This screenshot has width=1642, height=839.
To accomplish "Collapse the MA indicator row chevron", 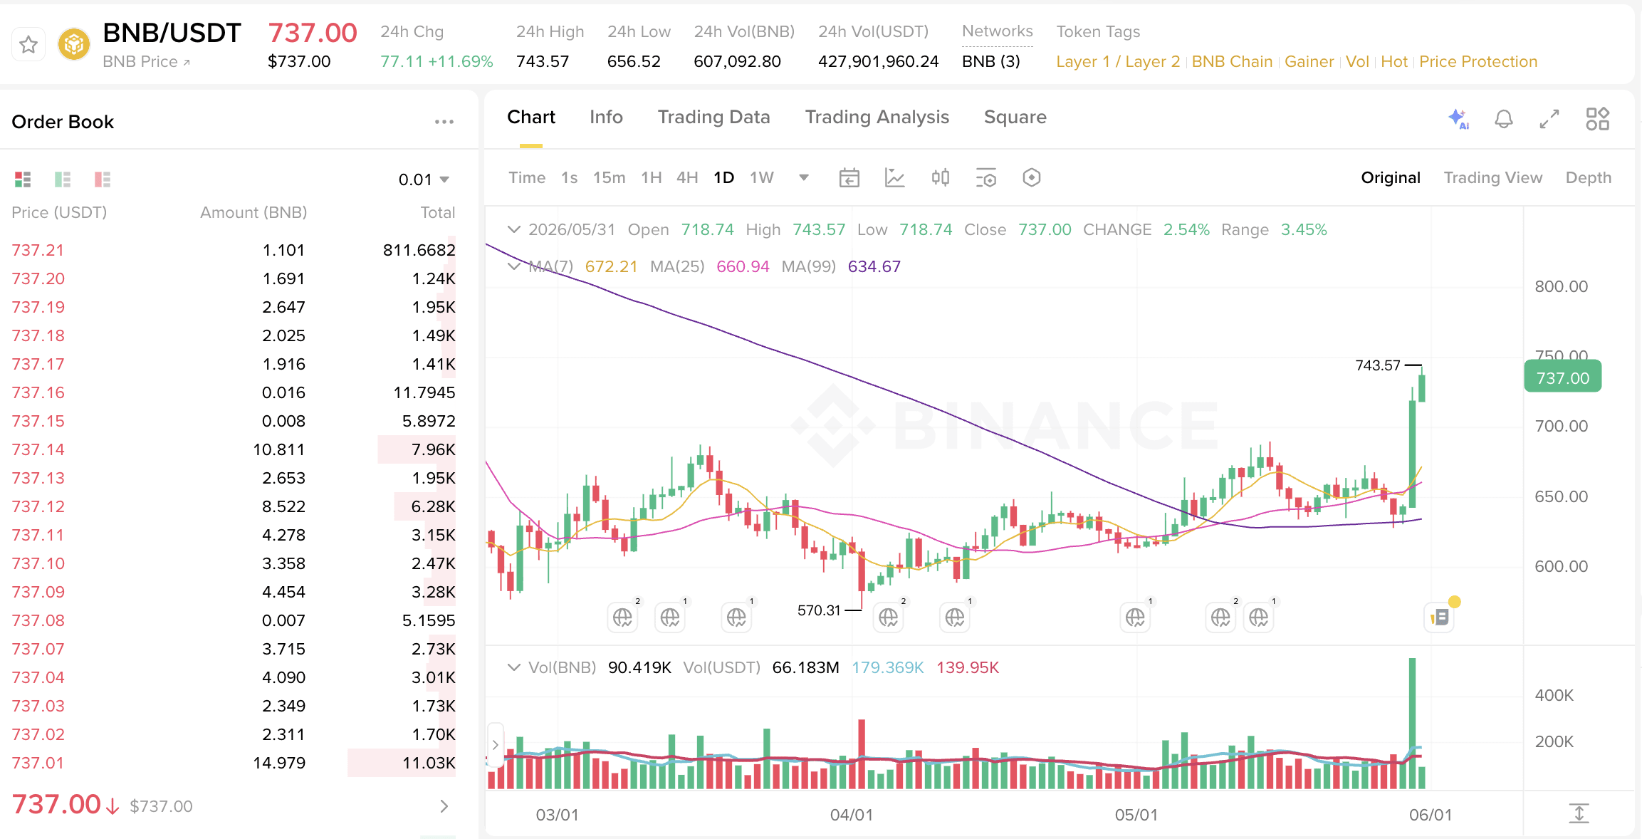I will tap(513, 266).
